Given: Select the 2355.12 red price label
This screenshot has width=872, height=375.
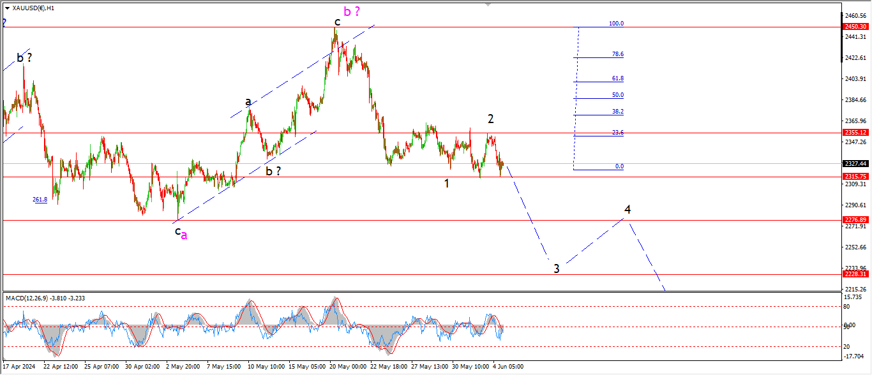Looking at the screenshot, I should [855, 133].
